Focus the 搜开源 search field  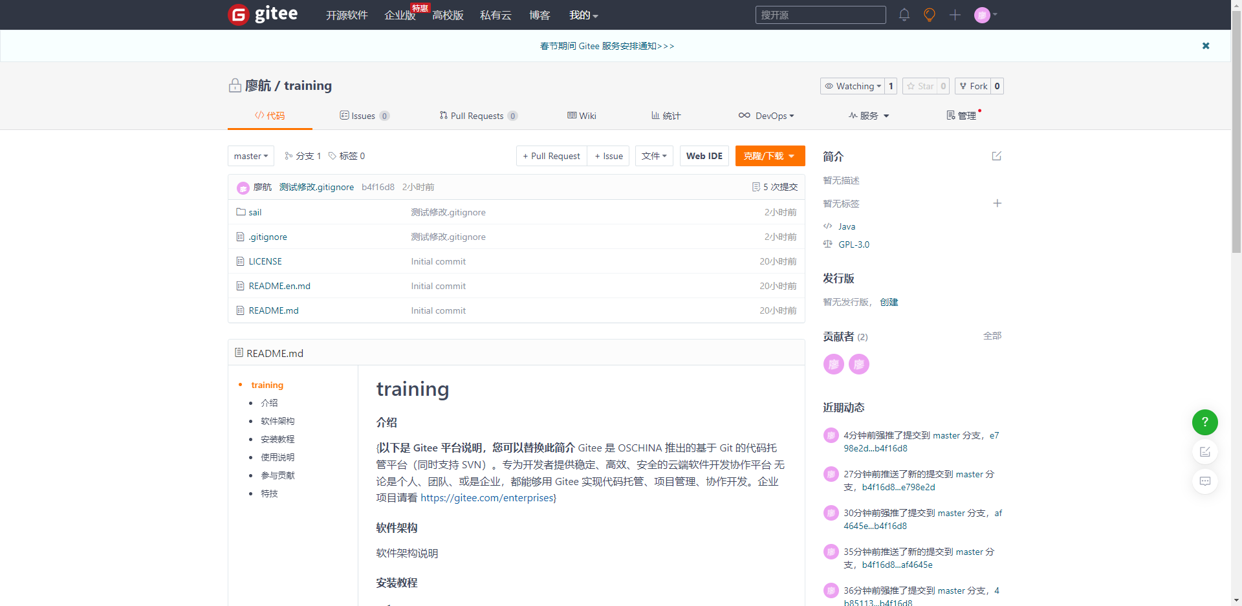[x=821, y=15]
